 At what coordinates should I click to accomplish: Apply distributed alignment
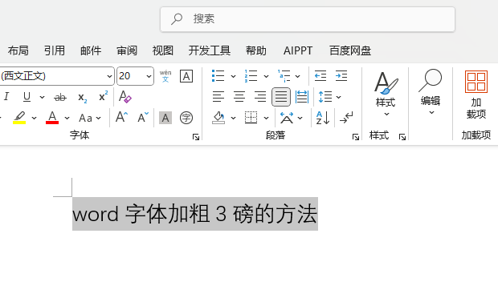point(302,97)
